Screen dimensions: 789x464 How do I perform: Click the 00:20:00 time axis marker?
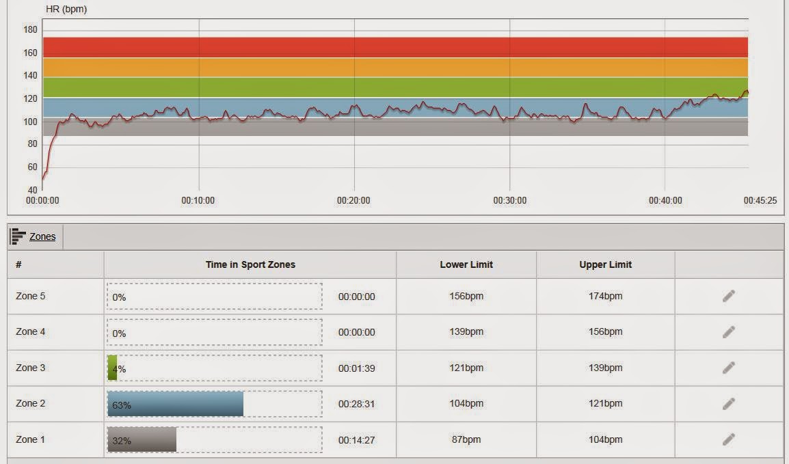(353, 201)
